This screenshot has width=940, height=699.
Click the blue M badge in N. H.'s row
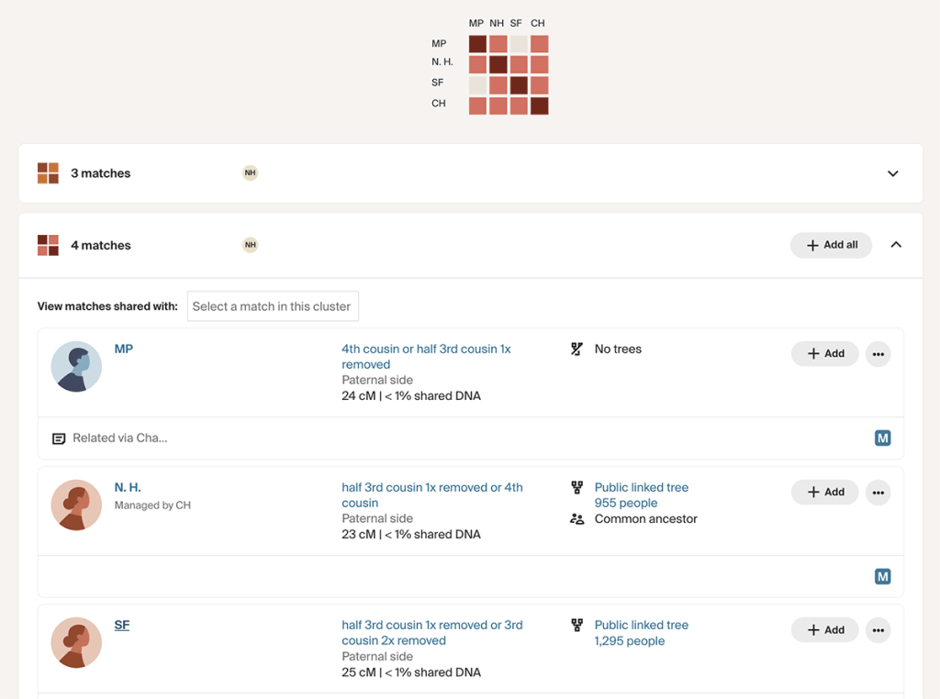click(x=882, y=576)
